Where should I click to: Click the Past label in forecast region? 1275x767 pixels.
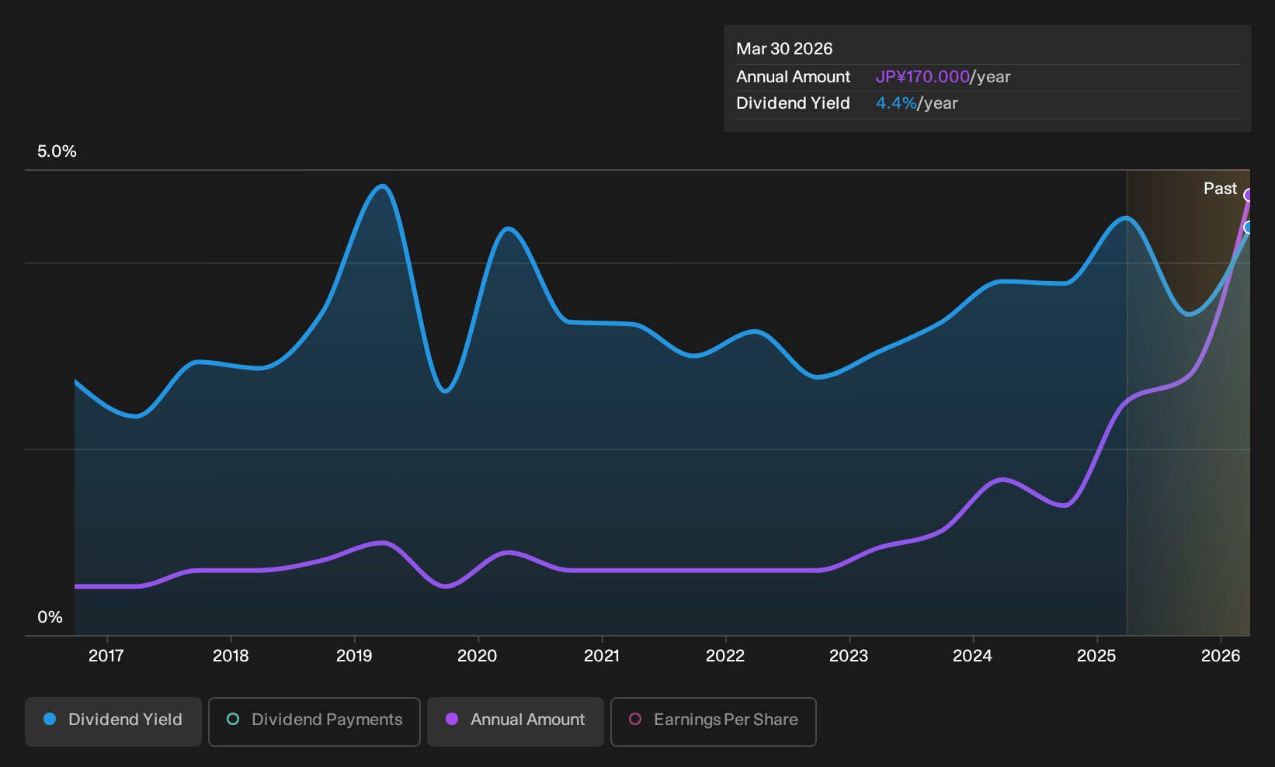(x=1220, y=189)
